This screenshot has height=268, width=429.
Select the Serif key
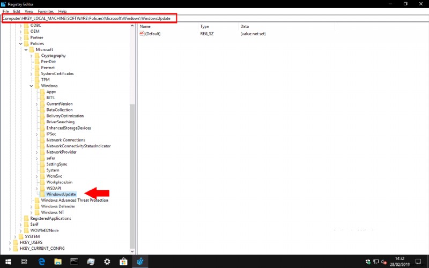point(34,224)
